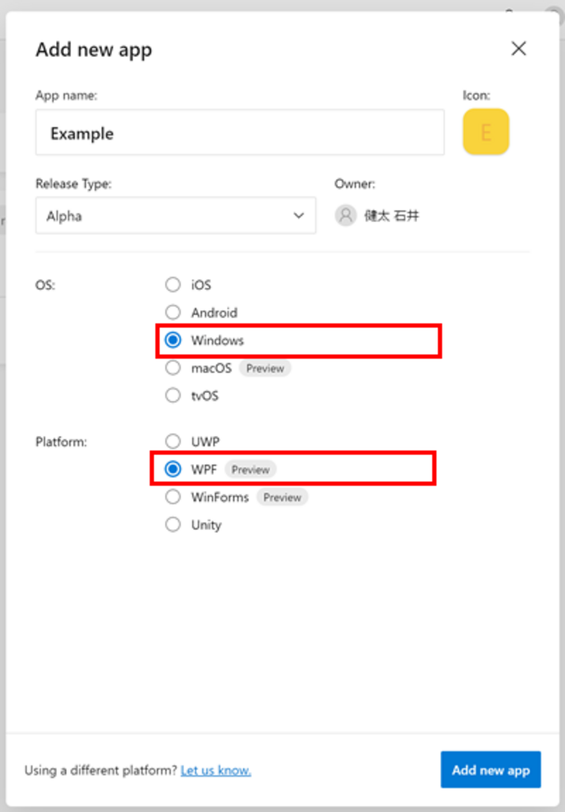Choose the UWP platform
Image resolution: width=565 pixels, height=812 pixels.
coord(173,441)
